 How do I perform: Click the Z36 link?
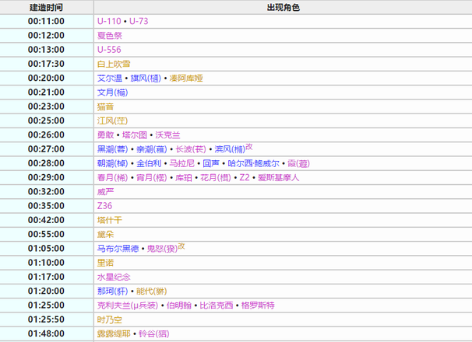[x=104, y=205]
